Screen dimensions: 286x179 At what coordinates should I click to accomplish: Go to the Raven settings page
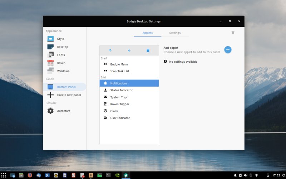(61, 63)
